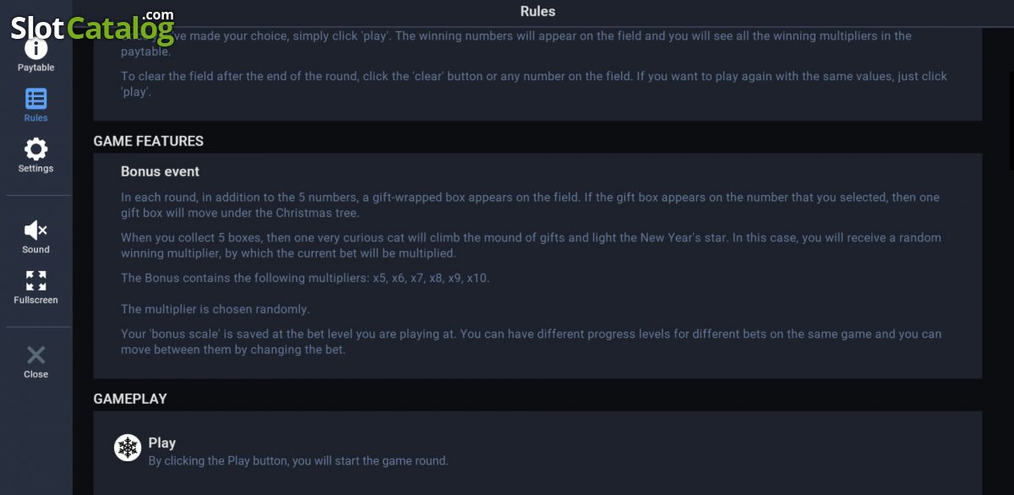1014x495 pixels.
Task: Click the Fullscreen text label
Action: pyautogui.click(x=35, y=301)
